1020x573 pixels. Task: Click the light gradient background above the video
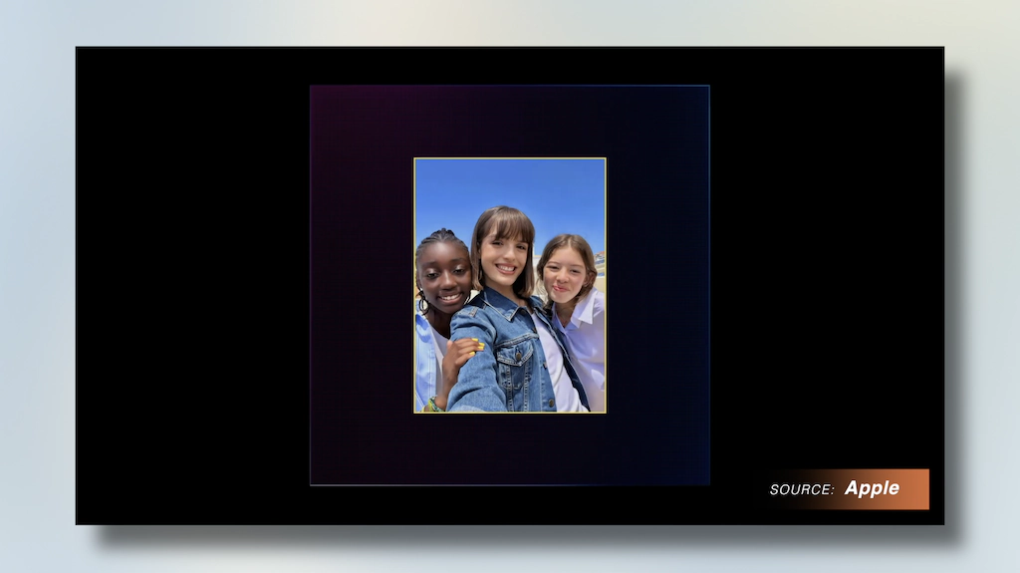510,23
